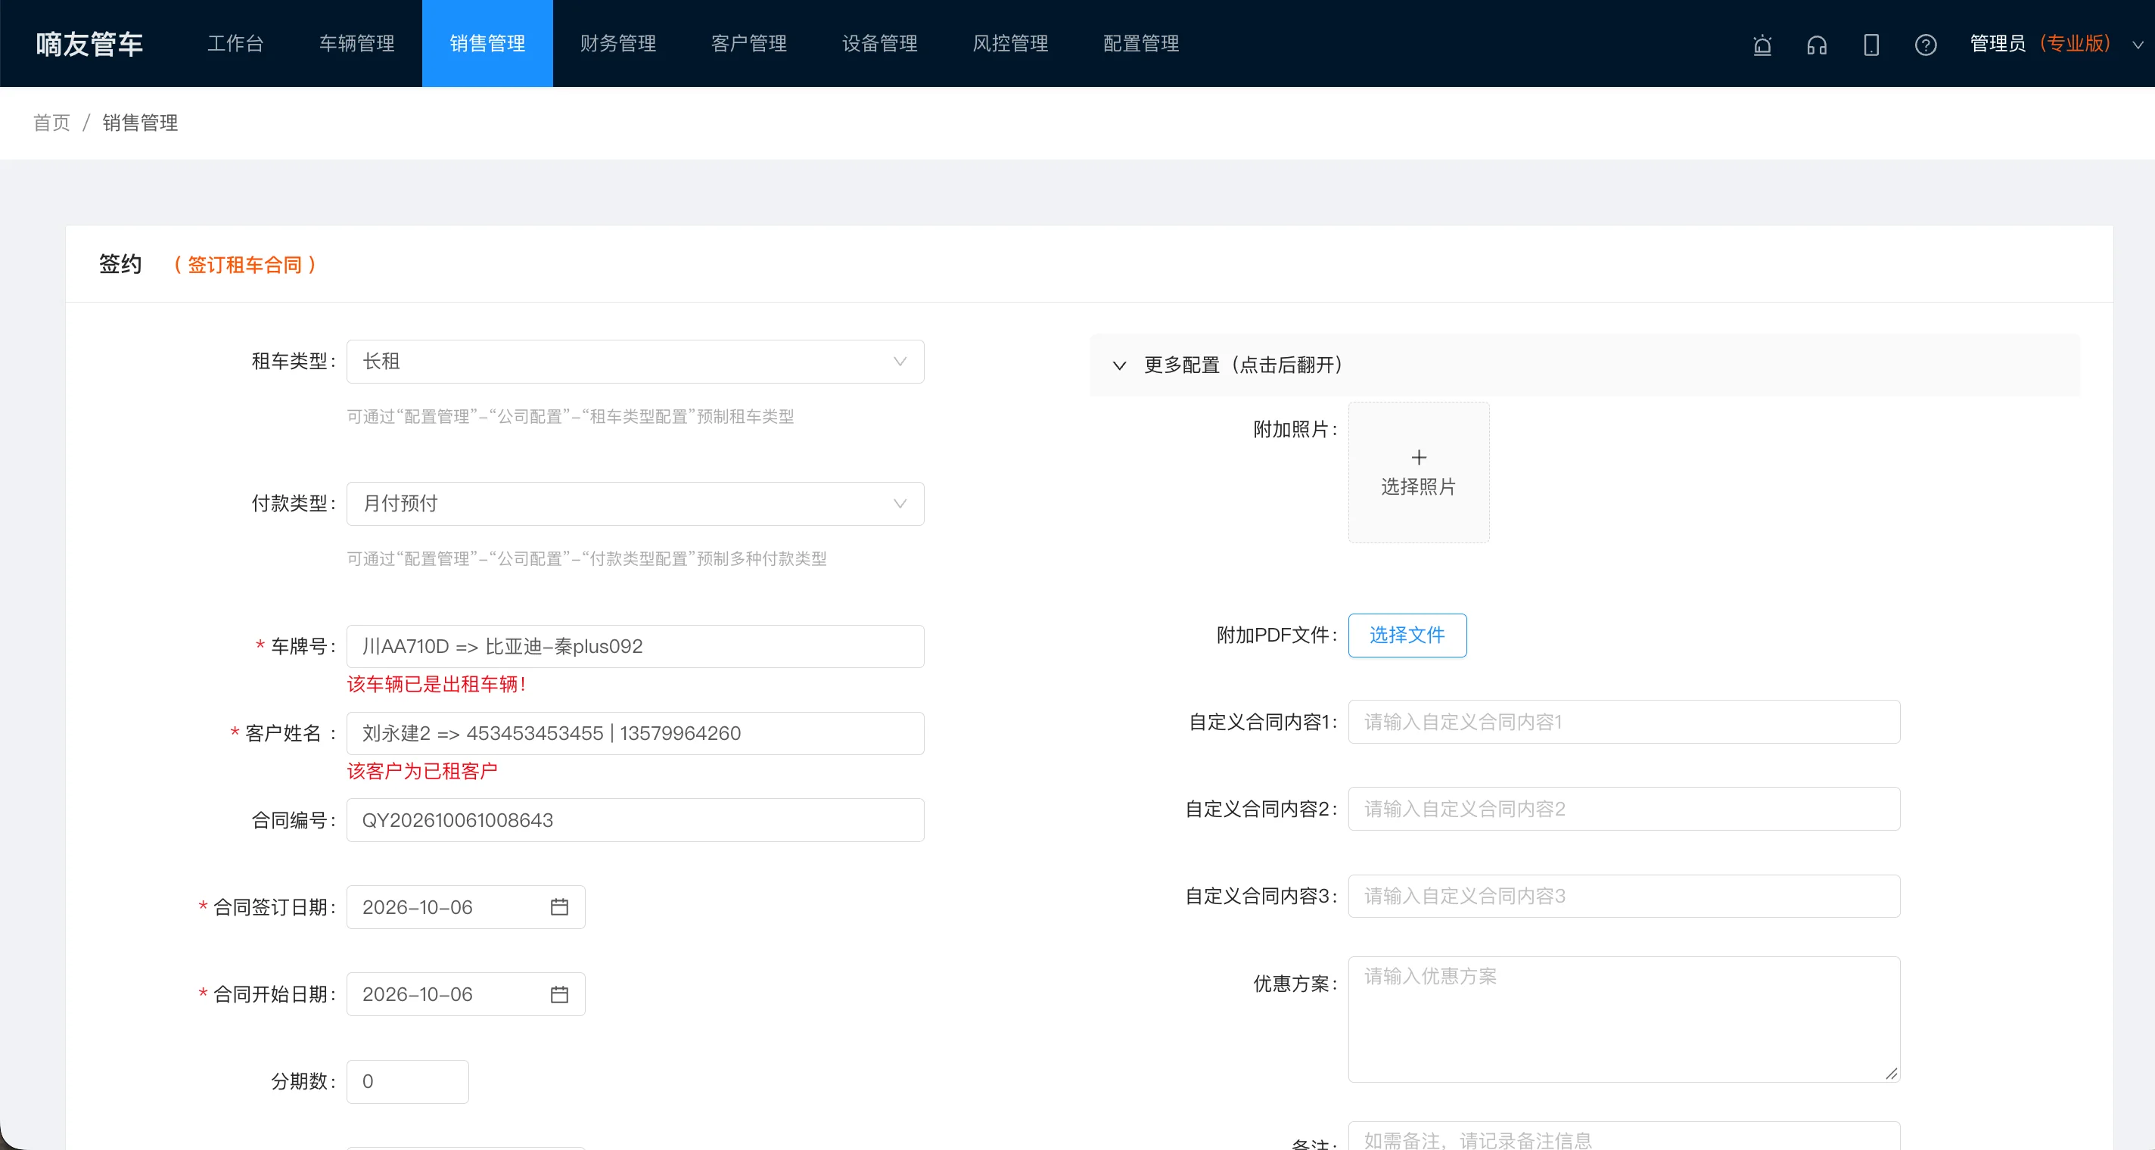Click the 合同开始日期 date field
2155x1150 pixels.
(466, 994)
